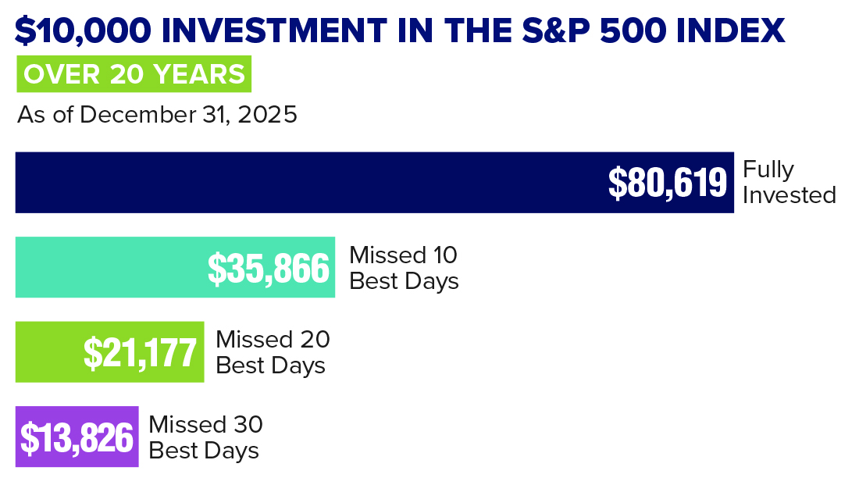Click the "Missed 20 Best Days" label
Screen dimensions: 859x485
coord(272,351)
